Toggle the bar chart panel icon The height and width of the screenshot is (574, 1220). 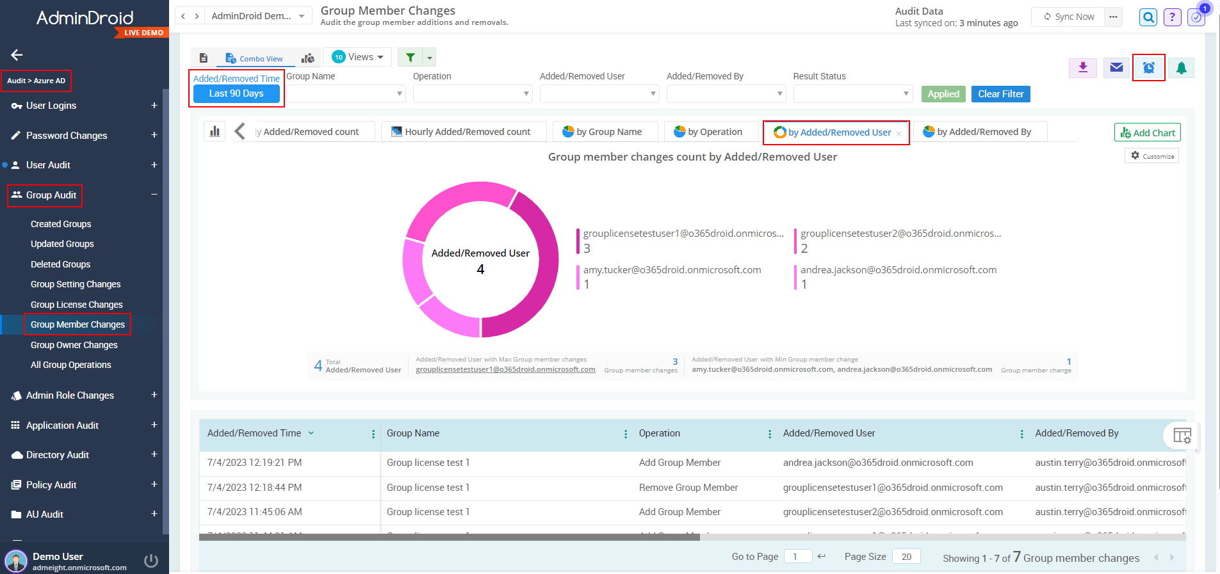(x=215, y=131)
